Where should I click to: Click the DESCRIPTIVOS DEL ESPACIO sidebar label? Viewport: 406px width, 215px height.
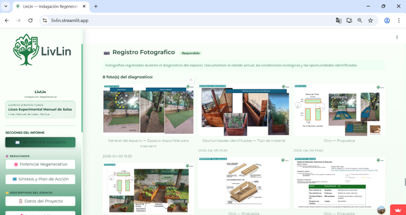coord(31,193)
